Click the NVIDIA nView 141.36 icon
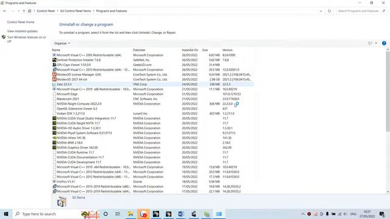Viewport: 390px width, 219px height. tap(54, 138)
